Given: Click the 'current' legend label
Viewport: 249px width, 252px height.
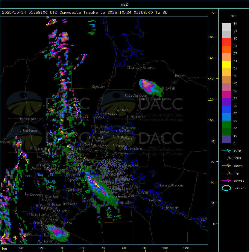Looking at the screenshot, I should point(240,188).
